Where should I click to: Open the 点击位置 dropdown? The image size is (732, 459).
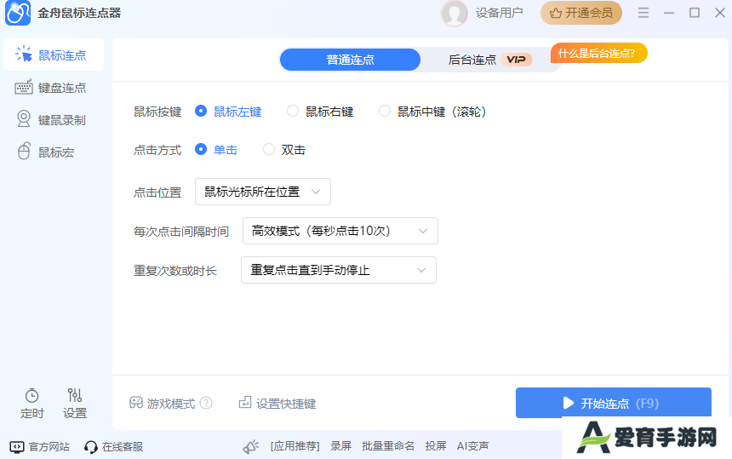click(263, 192)
